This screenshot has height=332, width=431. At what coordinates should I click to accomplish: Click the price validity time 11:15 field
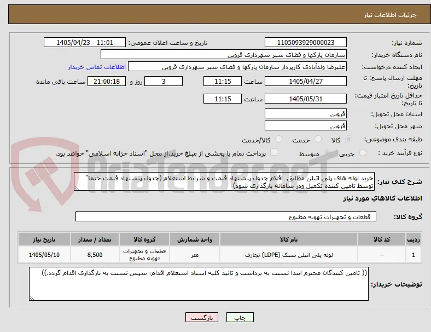[x=223, y=99]
